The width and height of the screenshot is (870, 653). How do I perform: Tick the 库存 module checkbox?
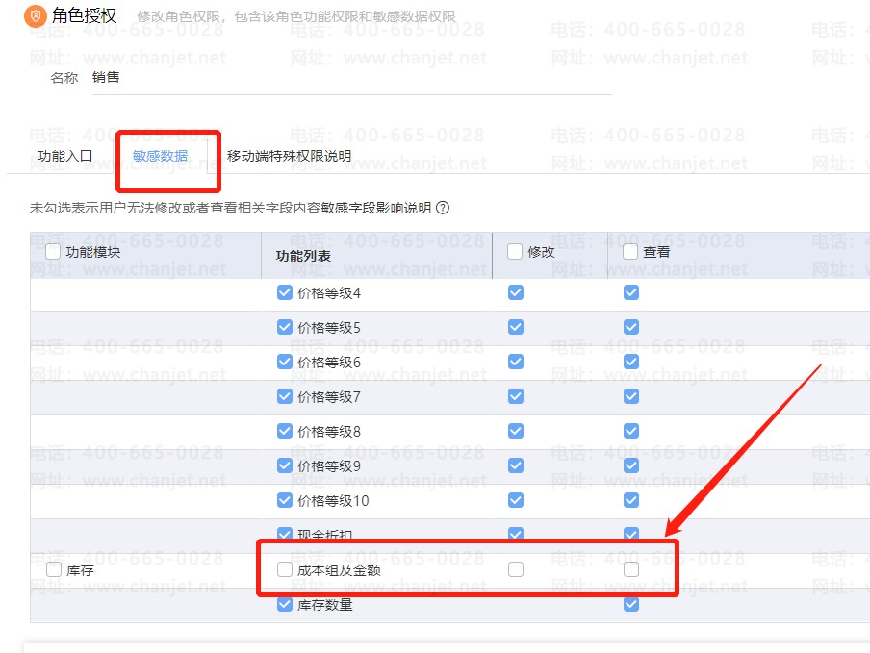click(x=54, y=569)
